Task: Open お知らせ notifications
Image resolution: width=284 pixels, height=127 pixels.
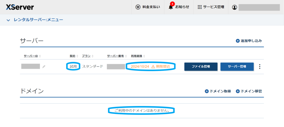Action: pyautogui.click(x=179, y=7)
